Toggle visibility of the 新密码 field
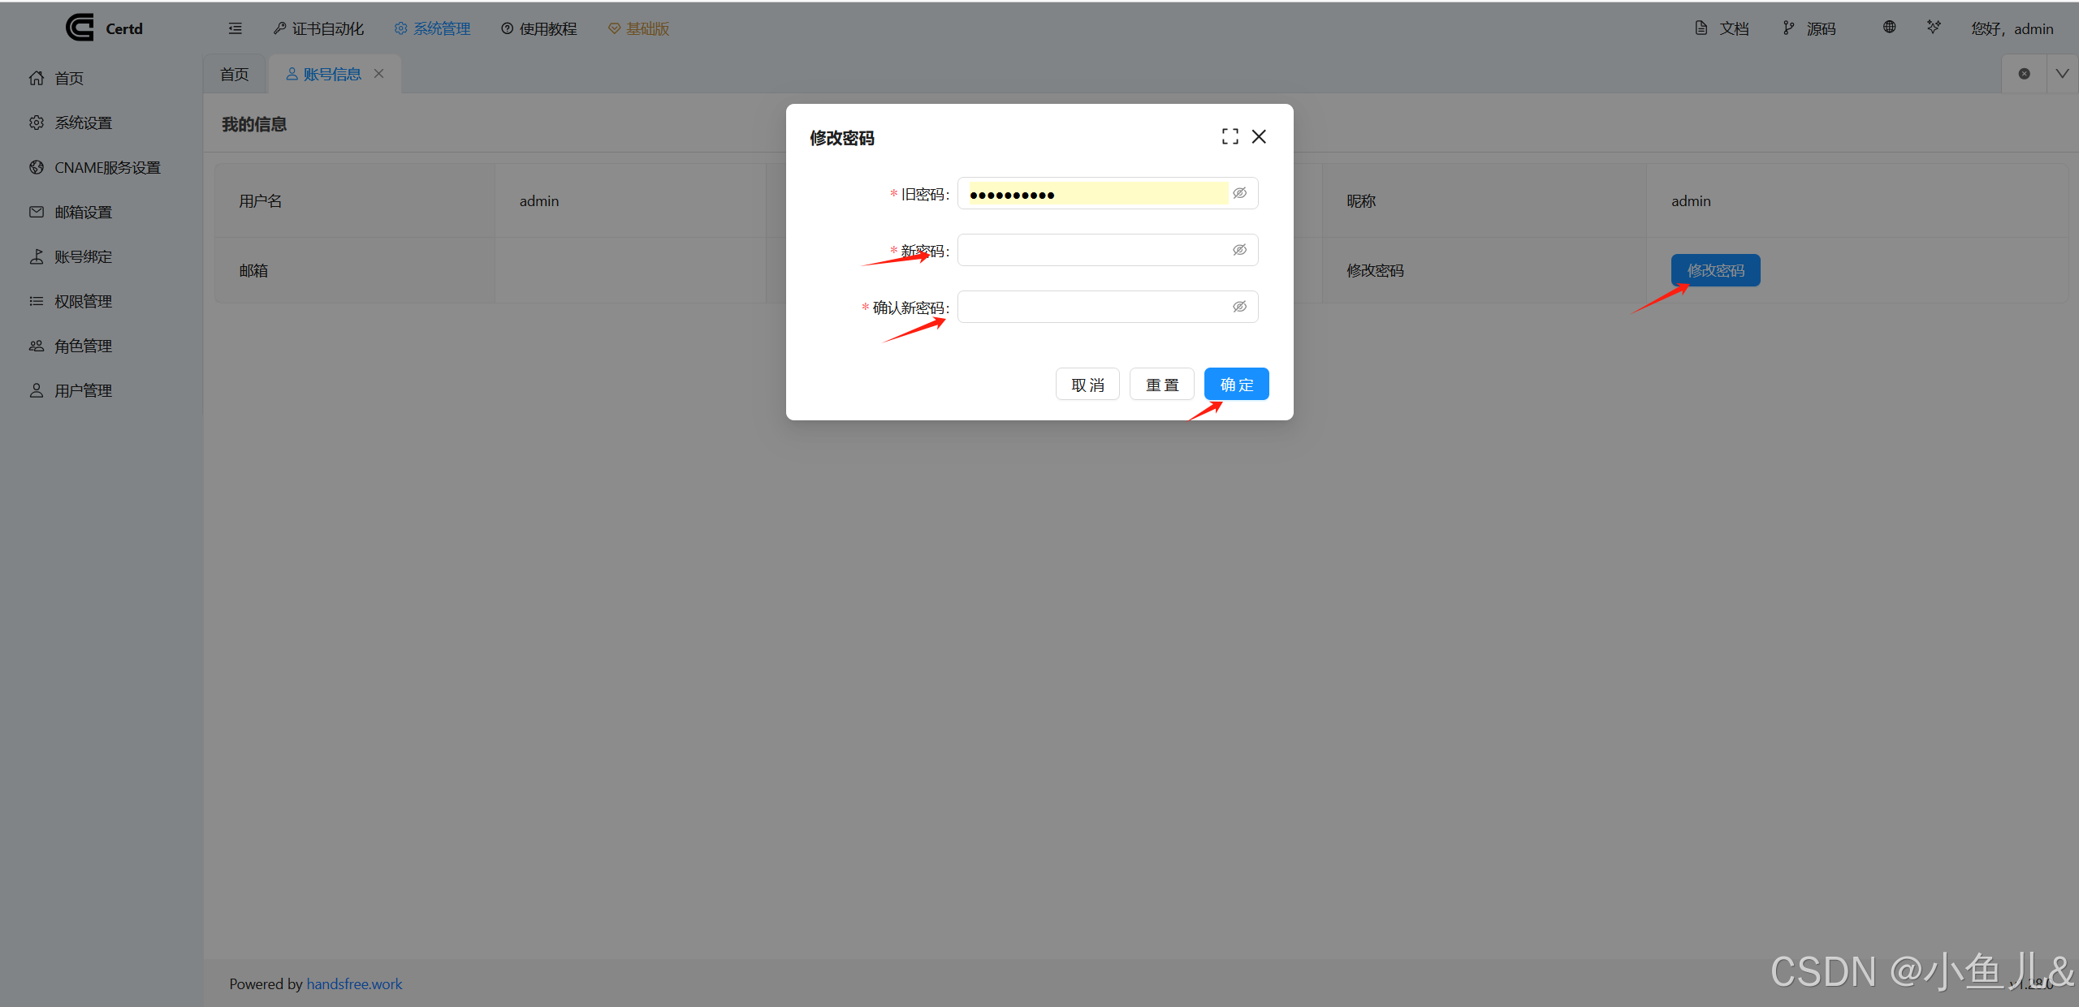This screenshot has width=2079, height=1007. (x=1239, y=250)
